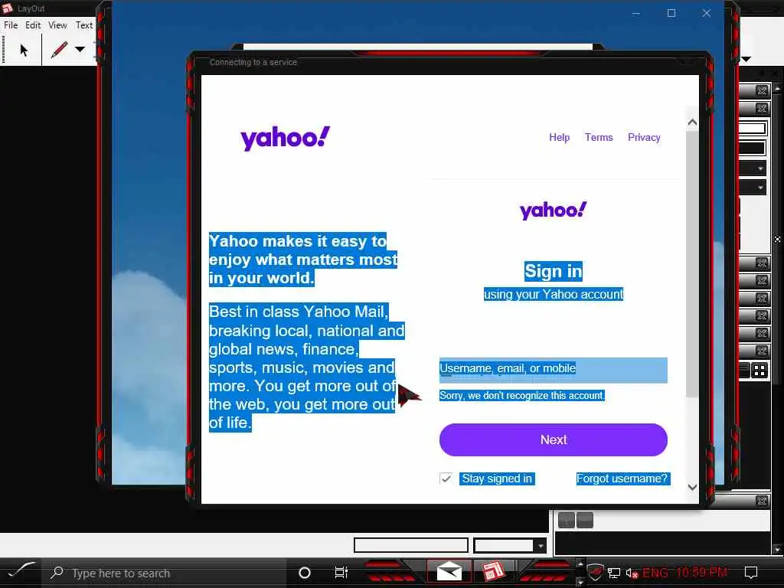This screenshot has height=588, width=784.
Task: Click the Best in class Yahoo Mail paragraph
Action: 306,367
